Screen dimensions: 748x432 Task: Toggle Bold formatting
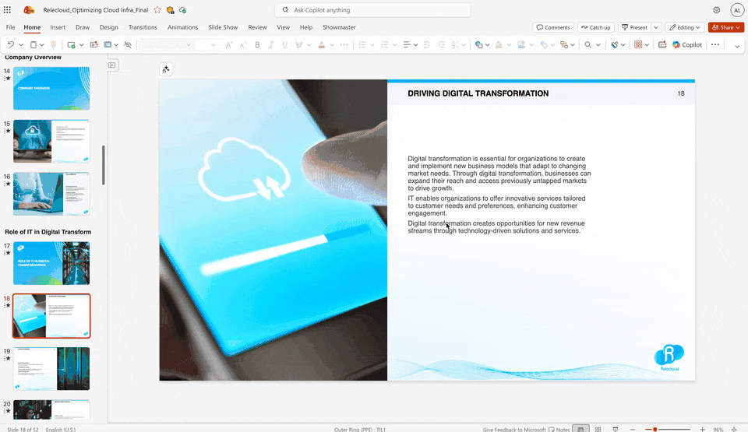[x=257, y=44]
